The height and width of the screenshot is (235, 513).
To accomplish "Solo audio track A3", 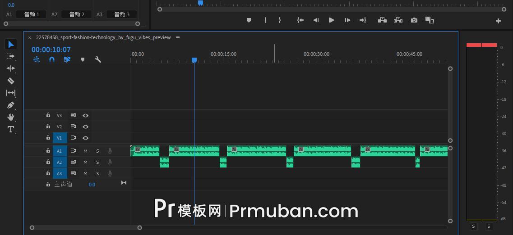I will point(97,173).
